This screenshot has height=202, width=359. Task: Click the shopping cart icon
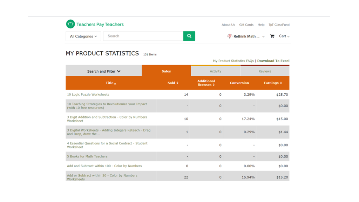[x=272, y=36]
